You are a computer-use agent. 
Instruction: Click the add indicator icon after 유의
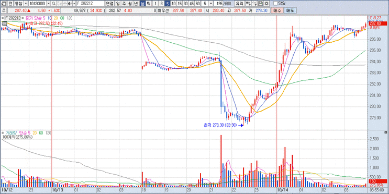point(248,4)
